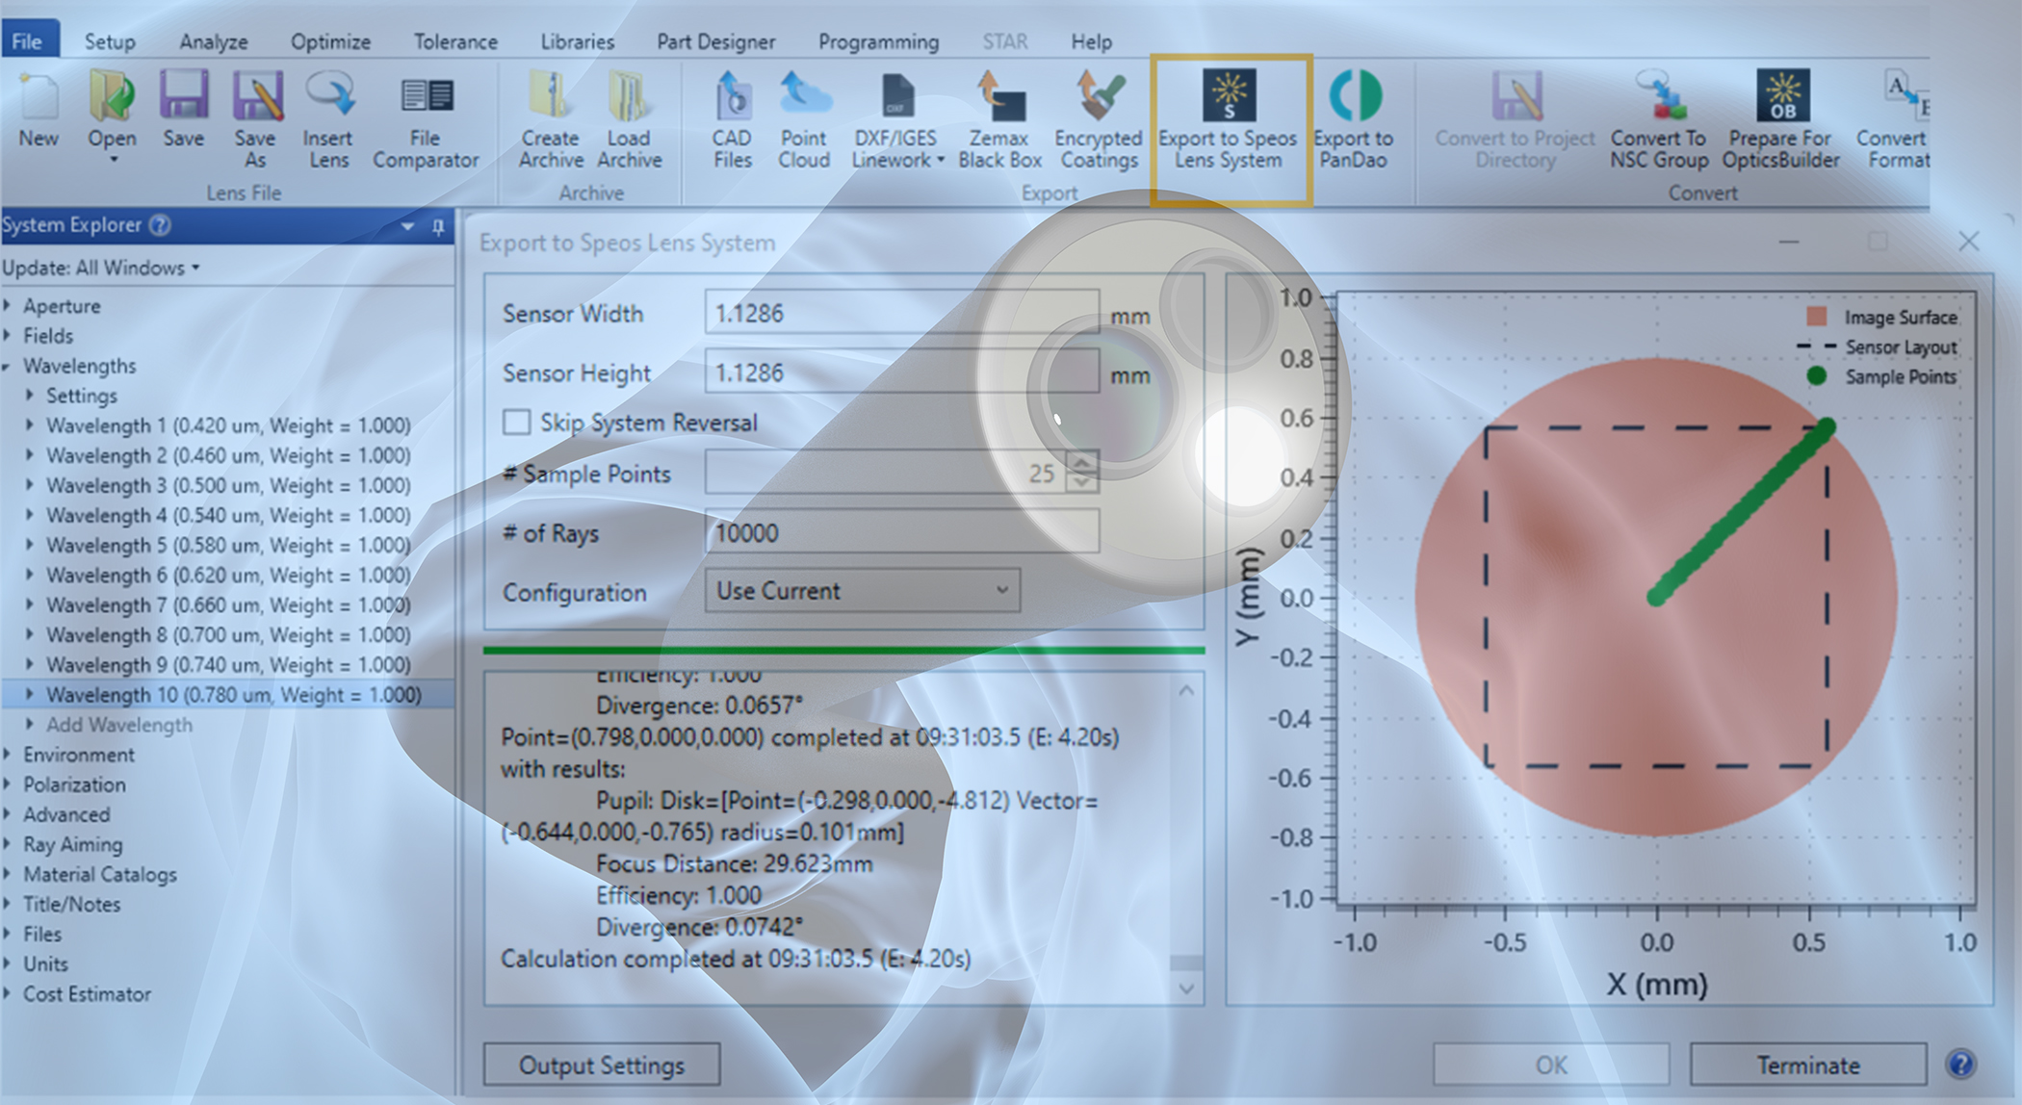Open the Libraries menu
The height and width of the screenshot is (1105, 2022).
pyautogui.click(x=576, y=41)
